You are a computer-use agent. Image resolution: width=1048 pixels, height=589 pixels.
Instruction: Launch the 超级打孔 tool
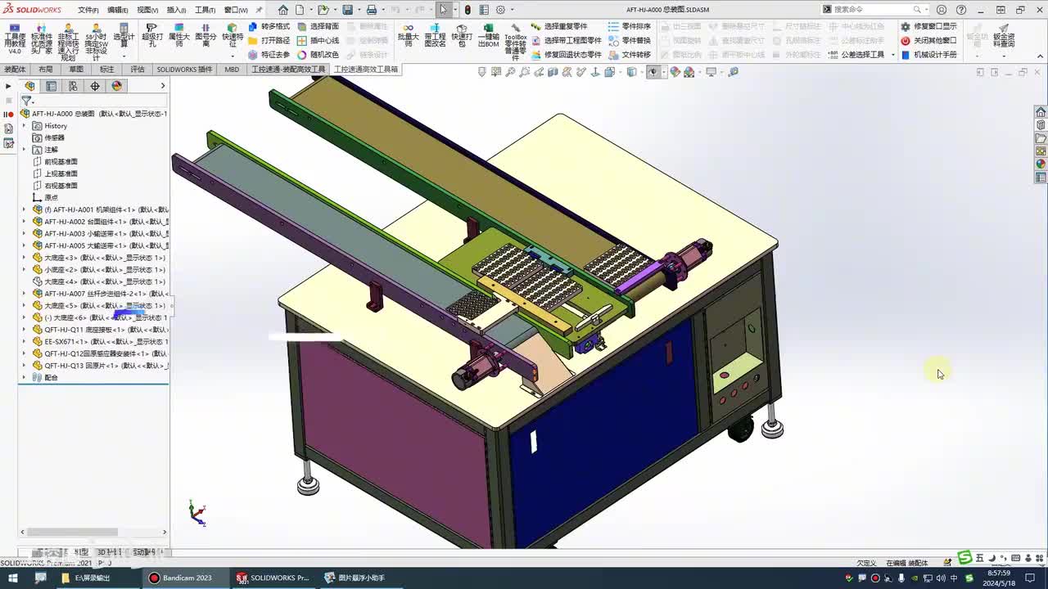[151, 36]
